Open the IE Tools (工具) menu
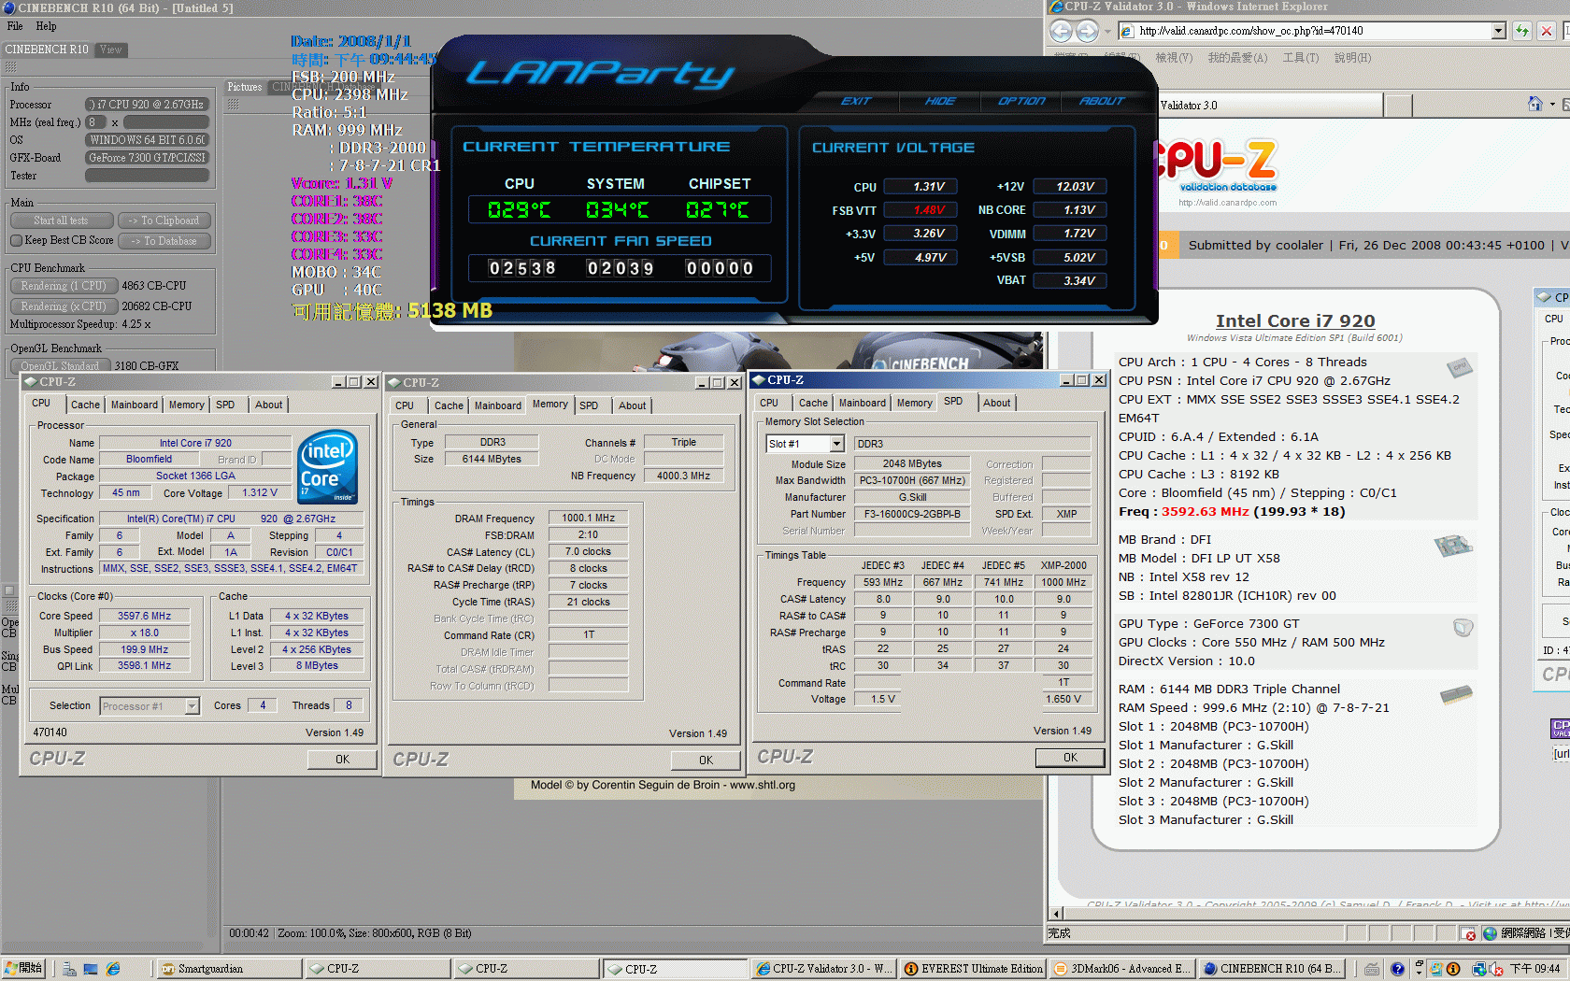 point(1300,58)
